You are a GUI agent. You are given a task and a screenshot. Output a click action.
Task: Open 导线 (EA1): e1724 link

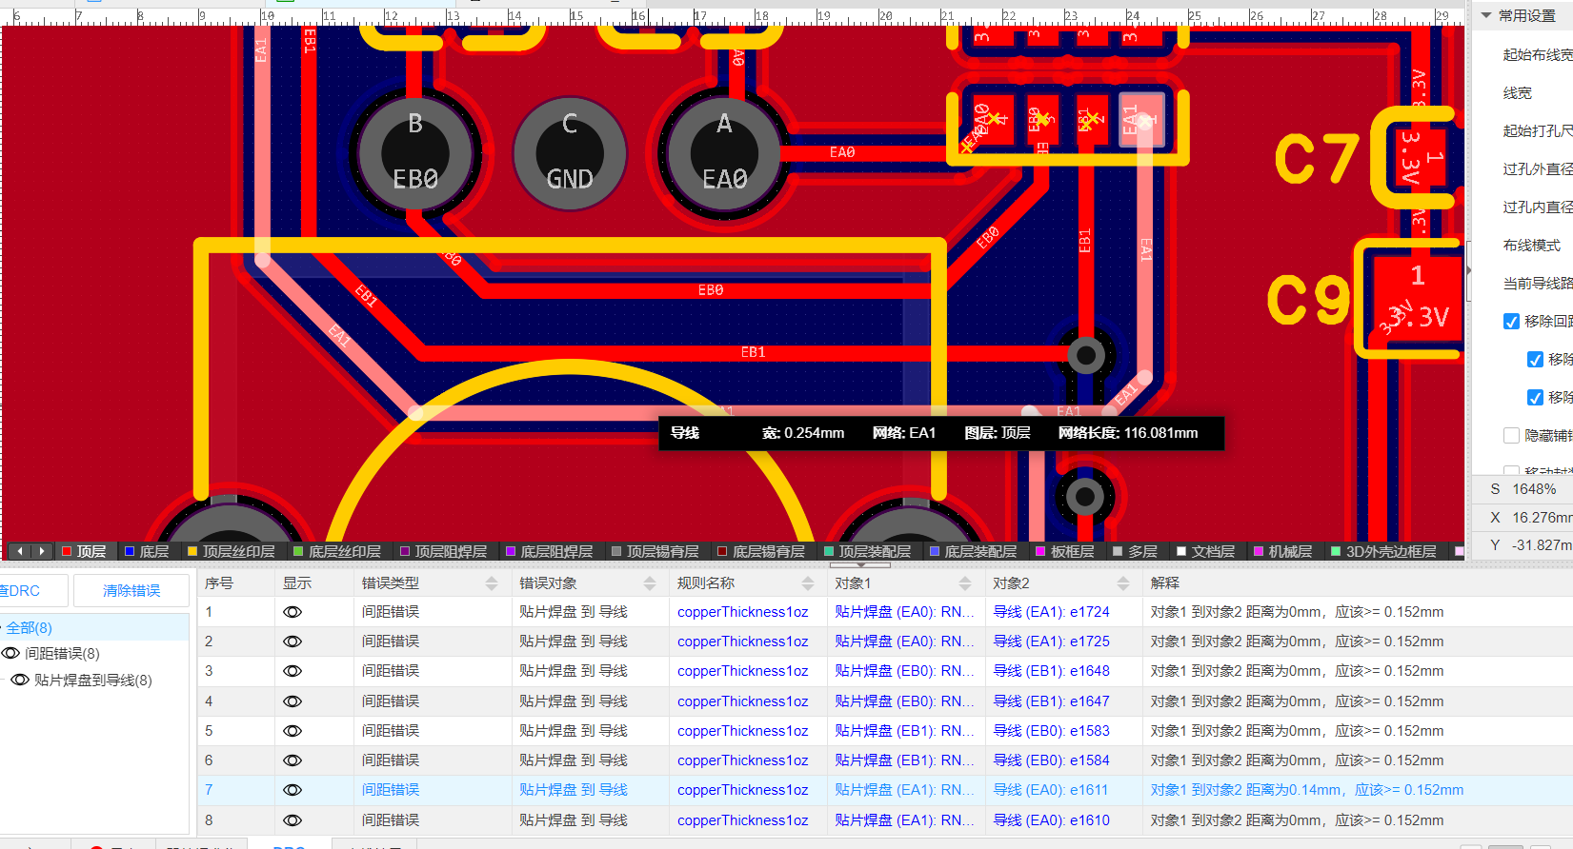click(x=1051, y=612)
